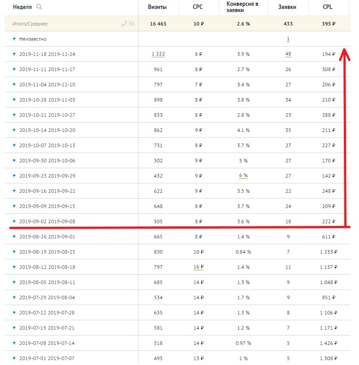Sort by the CPC column header
The width and height of the screenshot is (359, 365).
[x=198, y=7]
